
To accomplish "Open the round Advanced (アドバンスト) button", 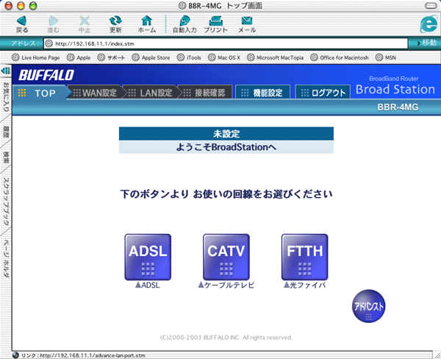I will coord(368,306).
